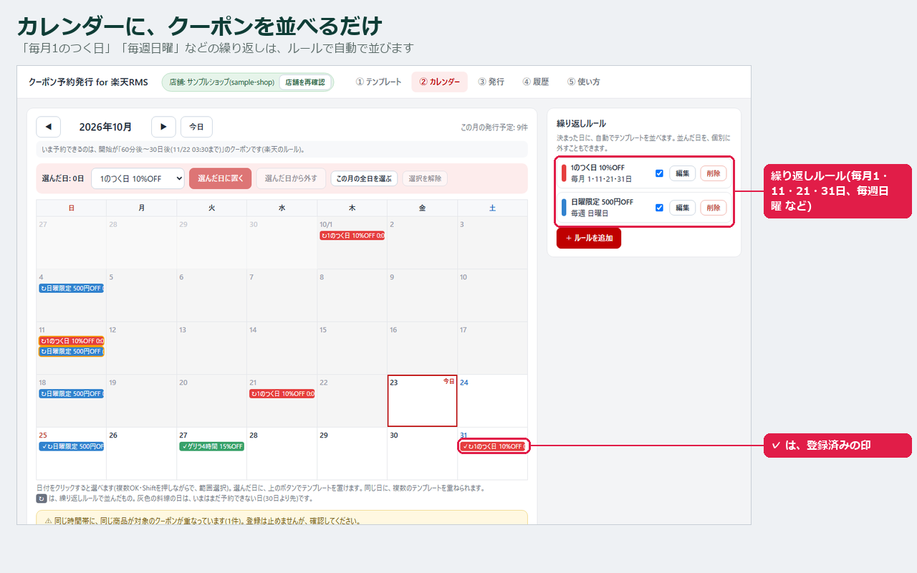
Task: Click the この月の発行予定: 9件 text
Action: pyautogui.click(x=494, y=127)
